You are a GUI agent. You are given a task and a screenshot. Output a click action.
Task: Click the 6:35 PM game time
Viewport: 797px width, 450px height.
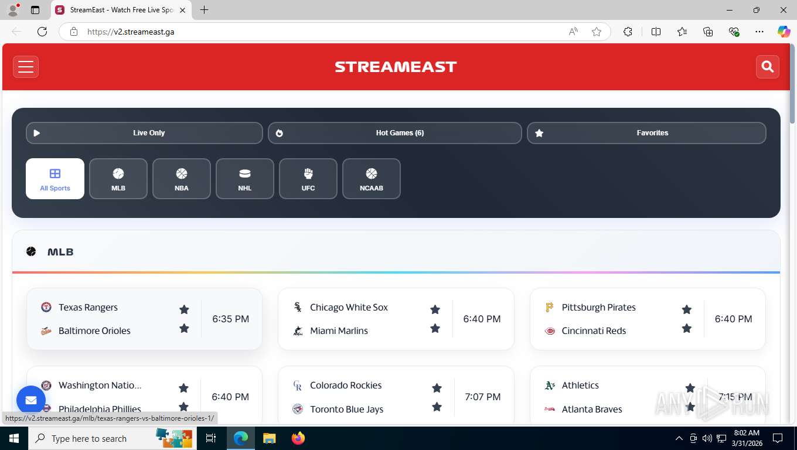pyautogui.click(x=231, y=319)
